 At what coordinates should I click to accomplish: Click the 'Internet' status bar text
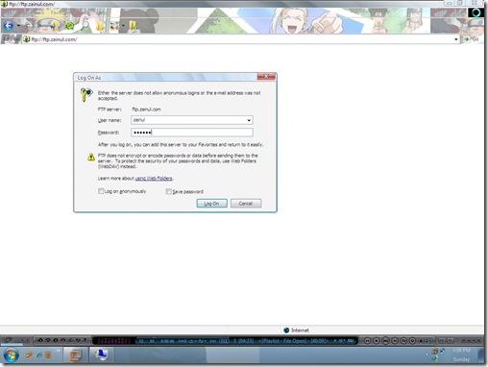pos(300,330)
